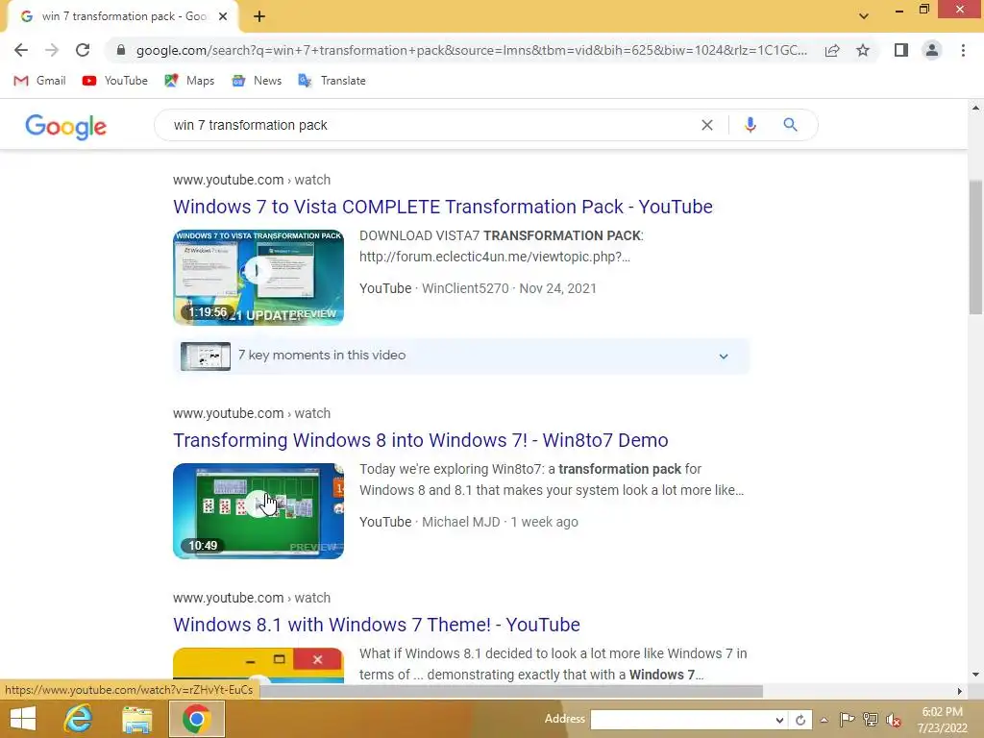
Task: Click the Google search input field
Action: click(433, 125)
